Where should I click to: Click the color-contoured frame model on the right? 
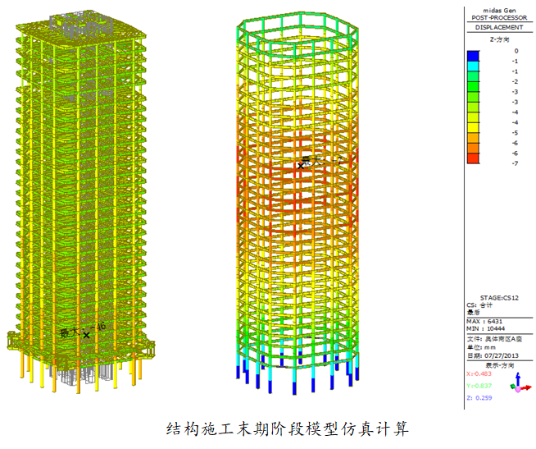[298, 204]
